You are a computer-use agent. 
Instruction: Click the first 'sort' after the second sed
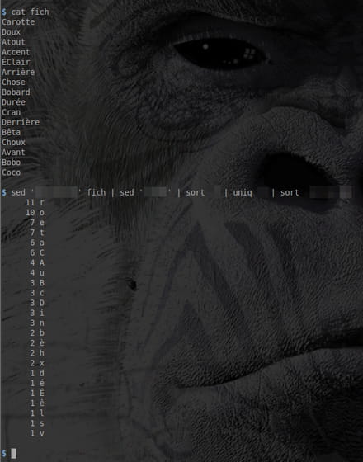(x=196, y=193)
